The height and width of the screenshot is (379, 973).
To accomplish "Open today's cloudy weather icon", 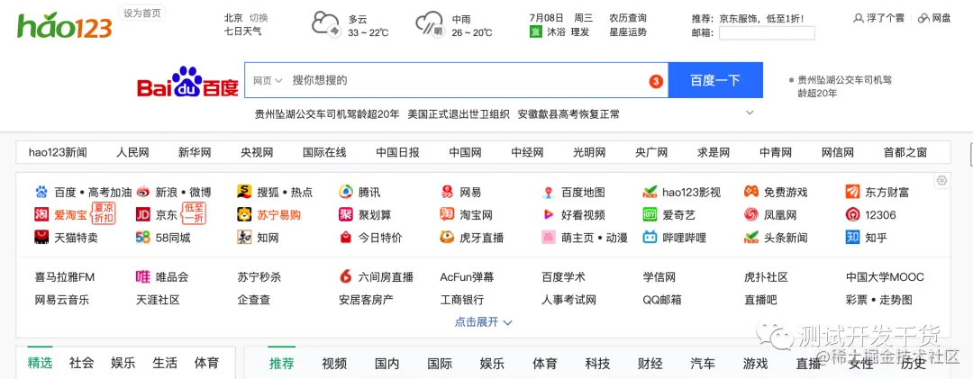I will 326,24.
